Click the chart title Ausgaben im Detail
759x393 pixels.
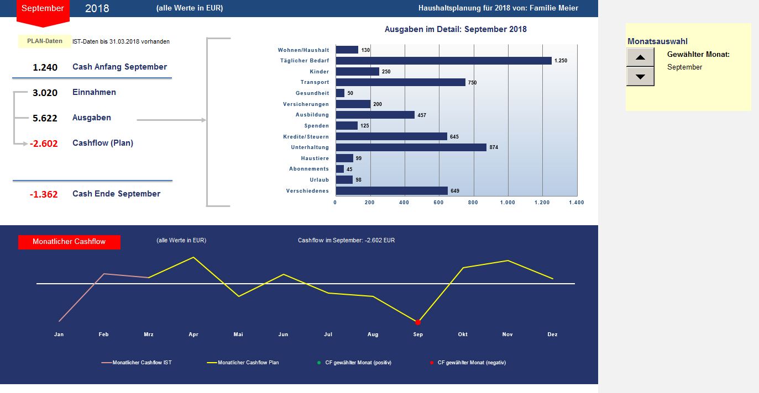(x=456, y=29)
